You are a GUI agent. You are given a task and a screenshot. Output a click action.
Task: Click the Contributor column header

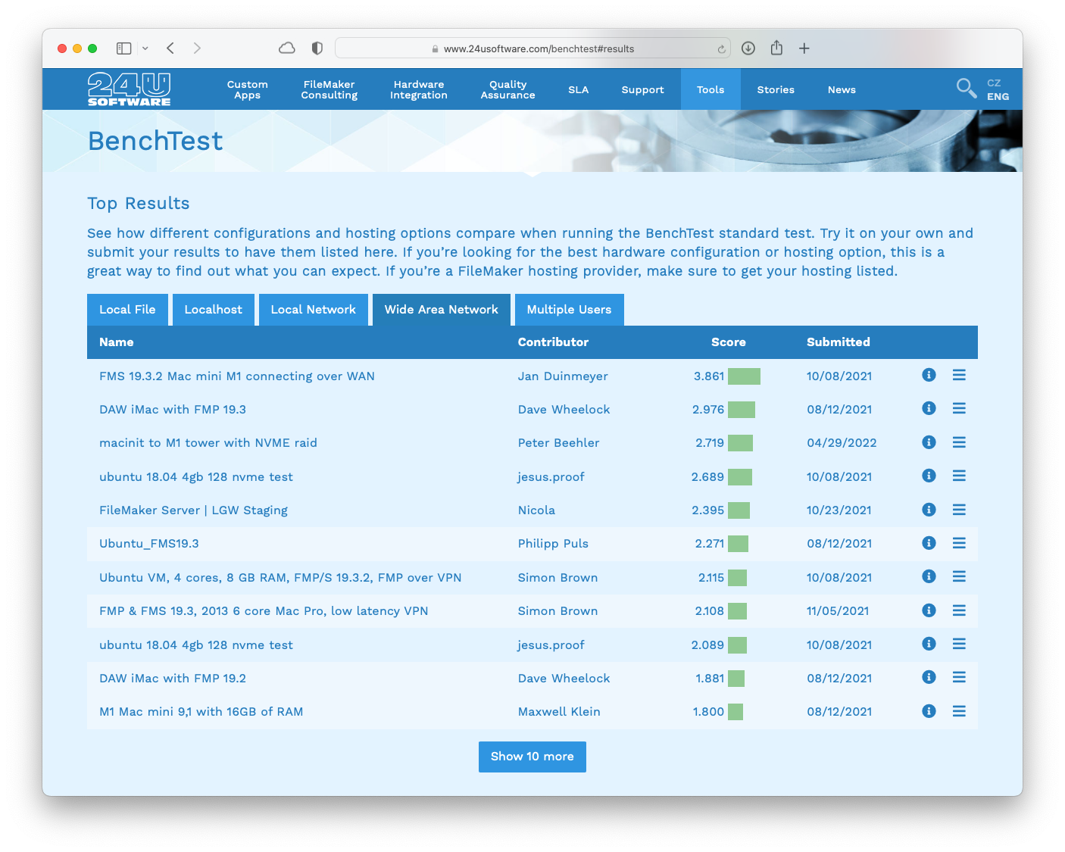click(x=553, y=342)
